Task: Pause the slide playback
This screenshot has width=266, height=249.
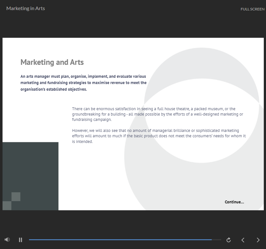Action: click(21, 240)
